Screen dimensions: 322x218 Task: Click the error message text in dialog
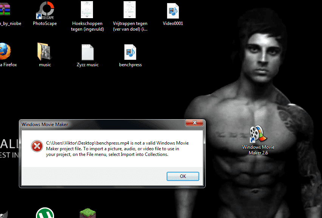(117, 148)
